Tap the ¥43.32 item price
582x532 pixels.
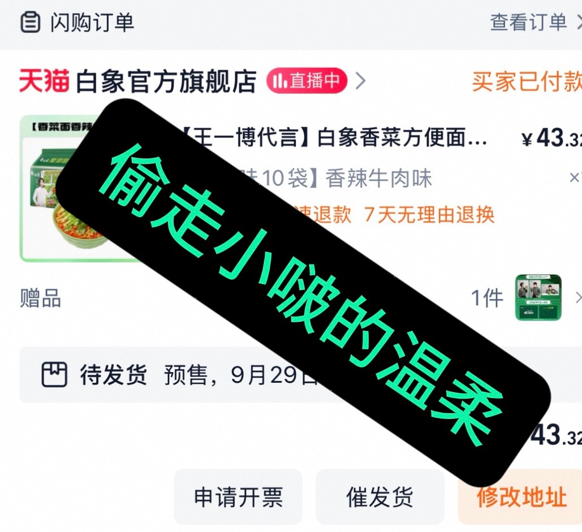pyautogui.click(x=551, y=139)
